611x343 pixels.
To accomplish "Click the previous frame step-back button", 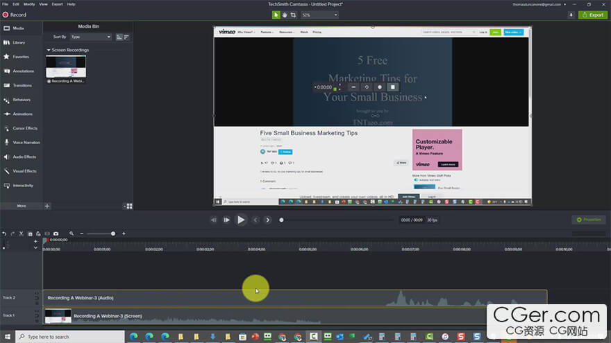I will (x=214, y=220).
